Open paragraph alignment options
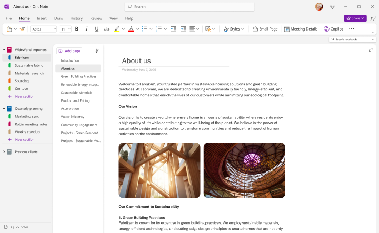Image resolution: width=379 pixels, height=233 pixels. tap(194, 29)
